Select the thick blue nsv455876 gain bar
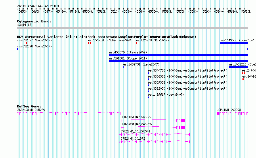This screenshot has width=256, height=158. (x=179, y=55)
